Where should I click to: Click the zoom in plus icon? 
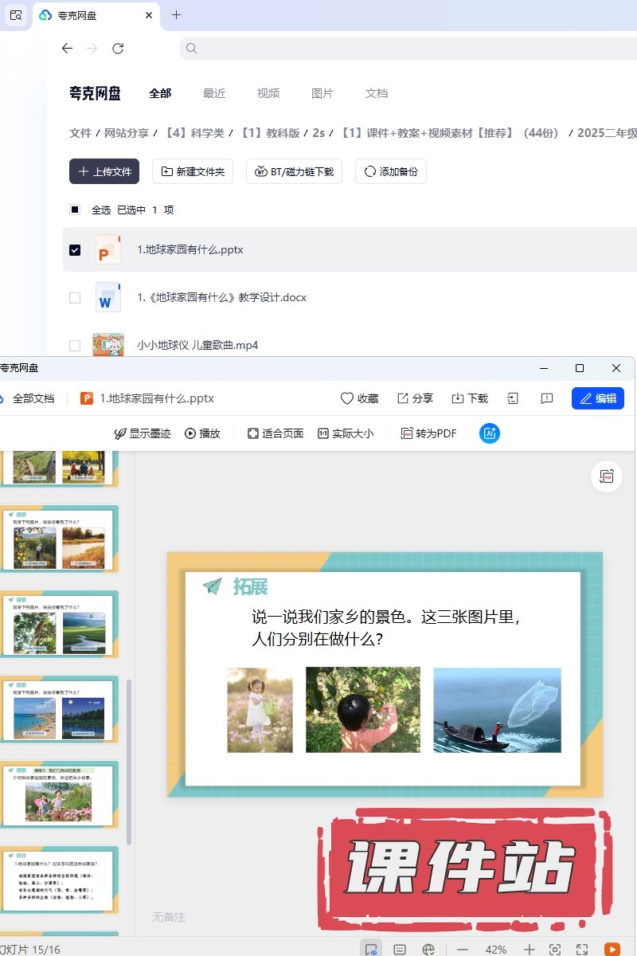pyautogui.click(x=530, y=950)
